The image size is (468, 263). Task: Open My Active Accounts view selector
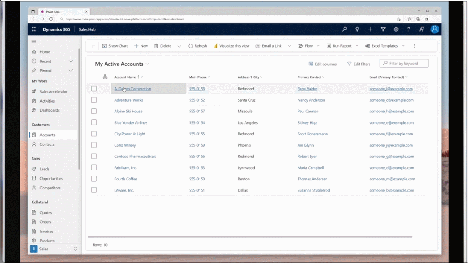(x=122, y=64)
